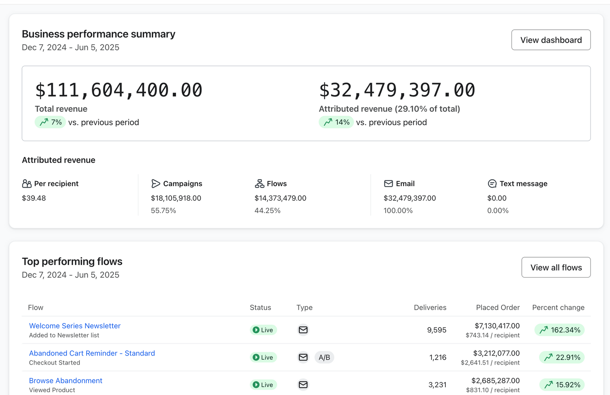Click the 14% attributed revenue trend badge

[336, 122]
